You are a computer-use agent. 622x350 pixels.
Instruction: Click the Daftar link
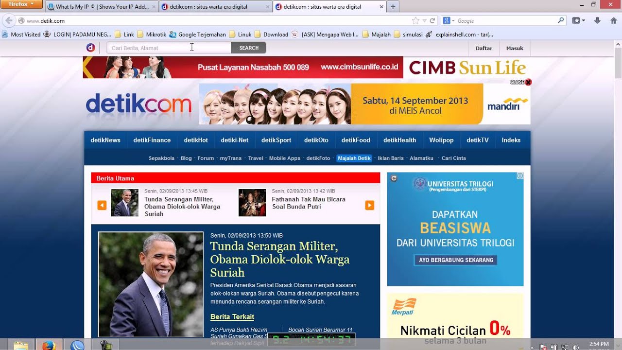click(x=484, y=48)
